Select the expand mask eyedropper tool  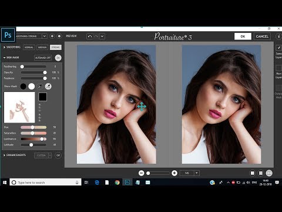tap(48, 87)
